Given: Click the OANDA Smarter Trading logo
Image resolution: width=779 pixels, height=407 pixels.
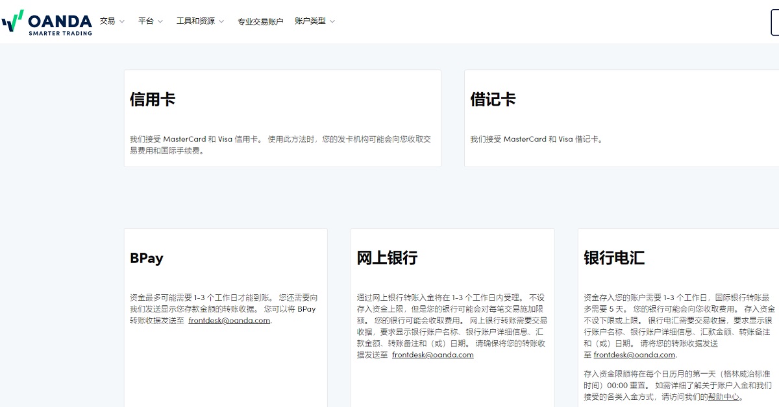Looking at the screenshot, I should pos(47,21).
